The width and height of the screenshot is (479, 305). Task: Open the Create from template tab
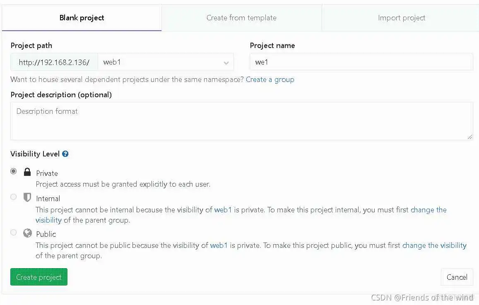coord(241,18)
